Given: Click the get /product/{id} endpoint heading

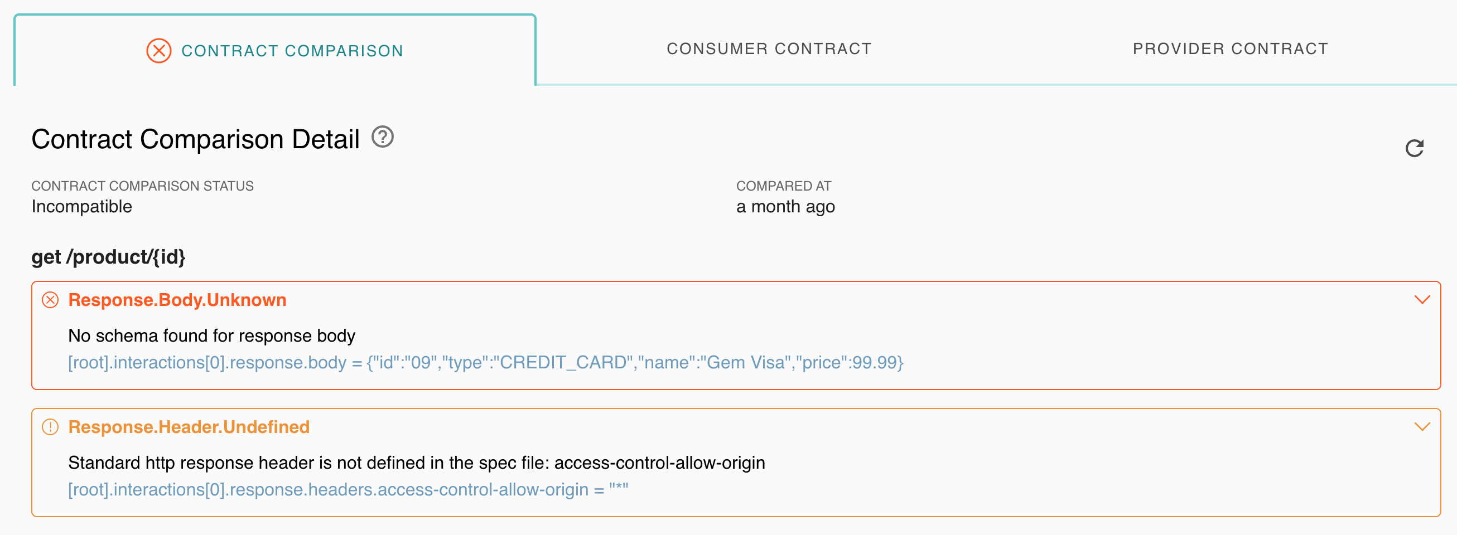Looking at the screenshot, I should (109, 257).
